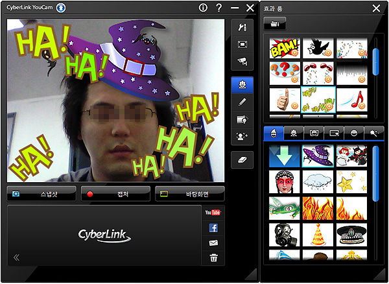
Task: Clear effects with the eraser icon
Action: [x=242, y=160]
